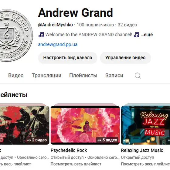This screenshot has width=170, height=170.
Task: Open the Relaxing Jazz Music thumbnail
Action: tap(145, 125)
